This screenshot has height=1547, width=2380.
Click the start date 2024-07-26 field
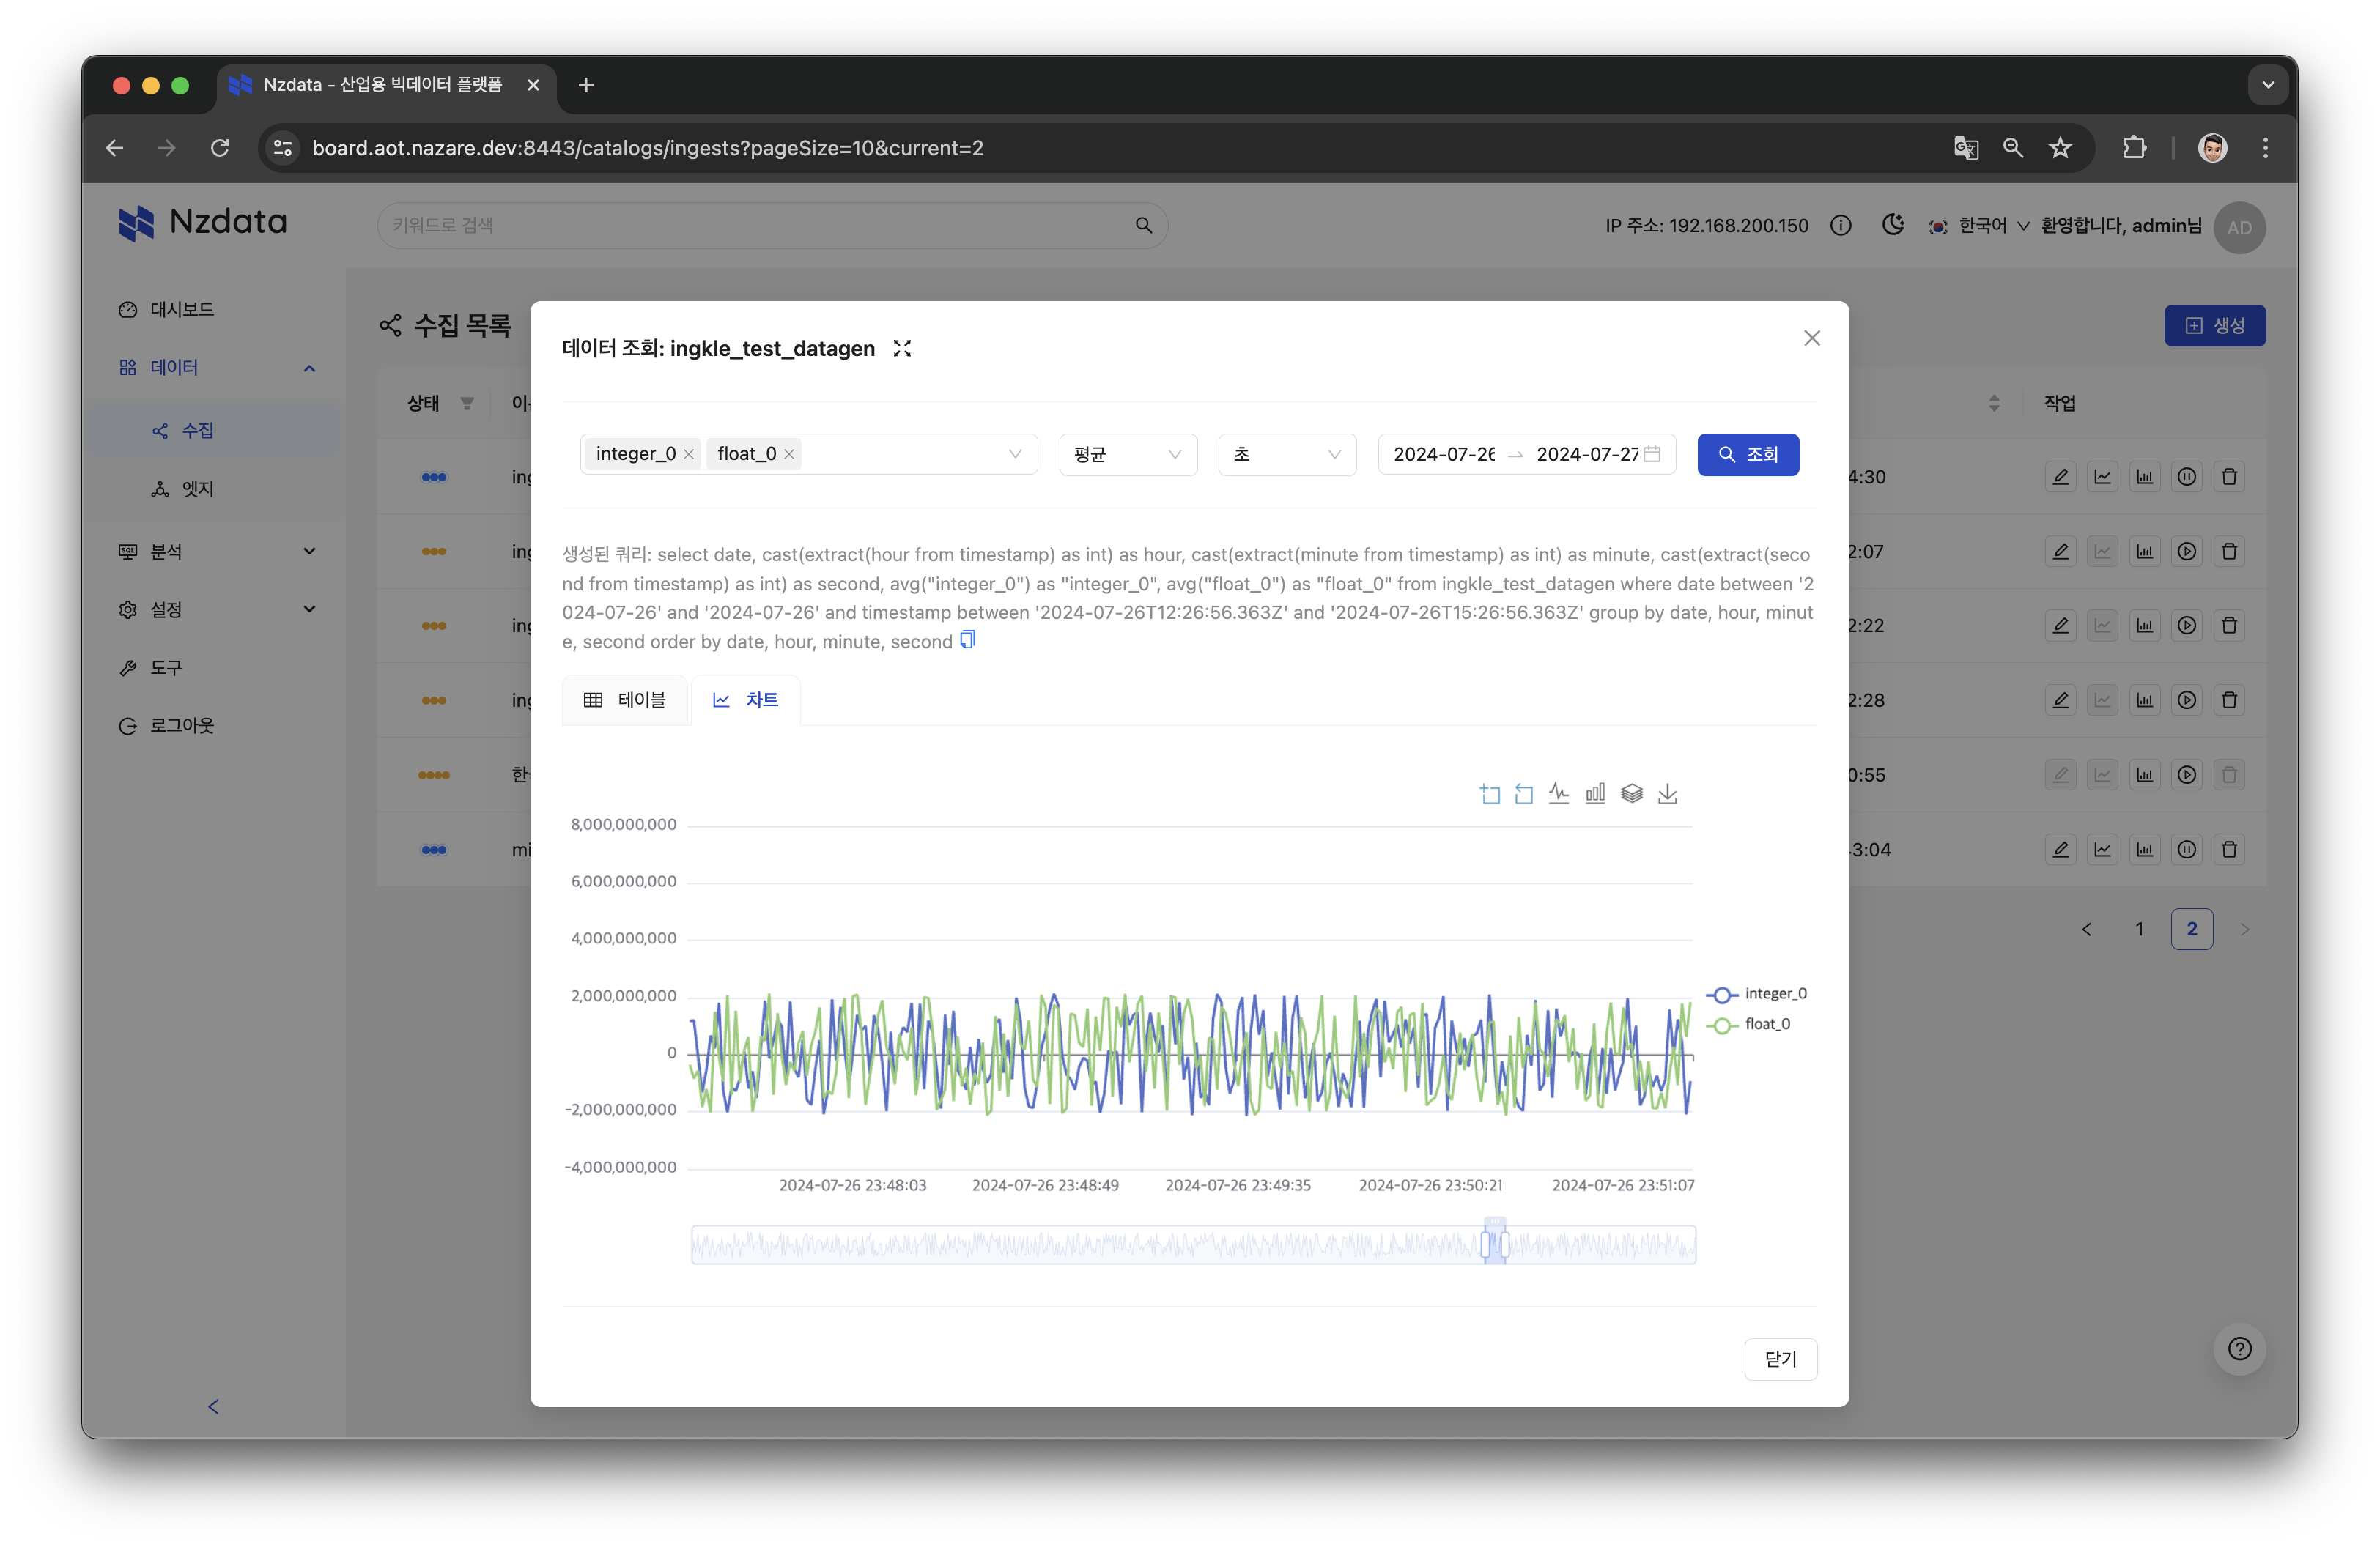1444,453
